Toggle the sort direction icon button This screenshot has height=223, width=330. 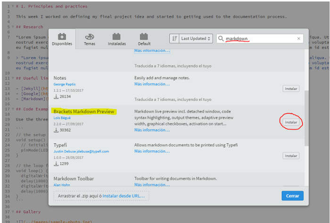point(174,39)
